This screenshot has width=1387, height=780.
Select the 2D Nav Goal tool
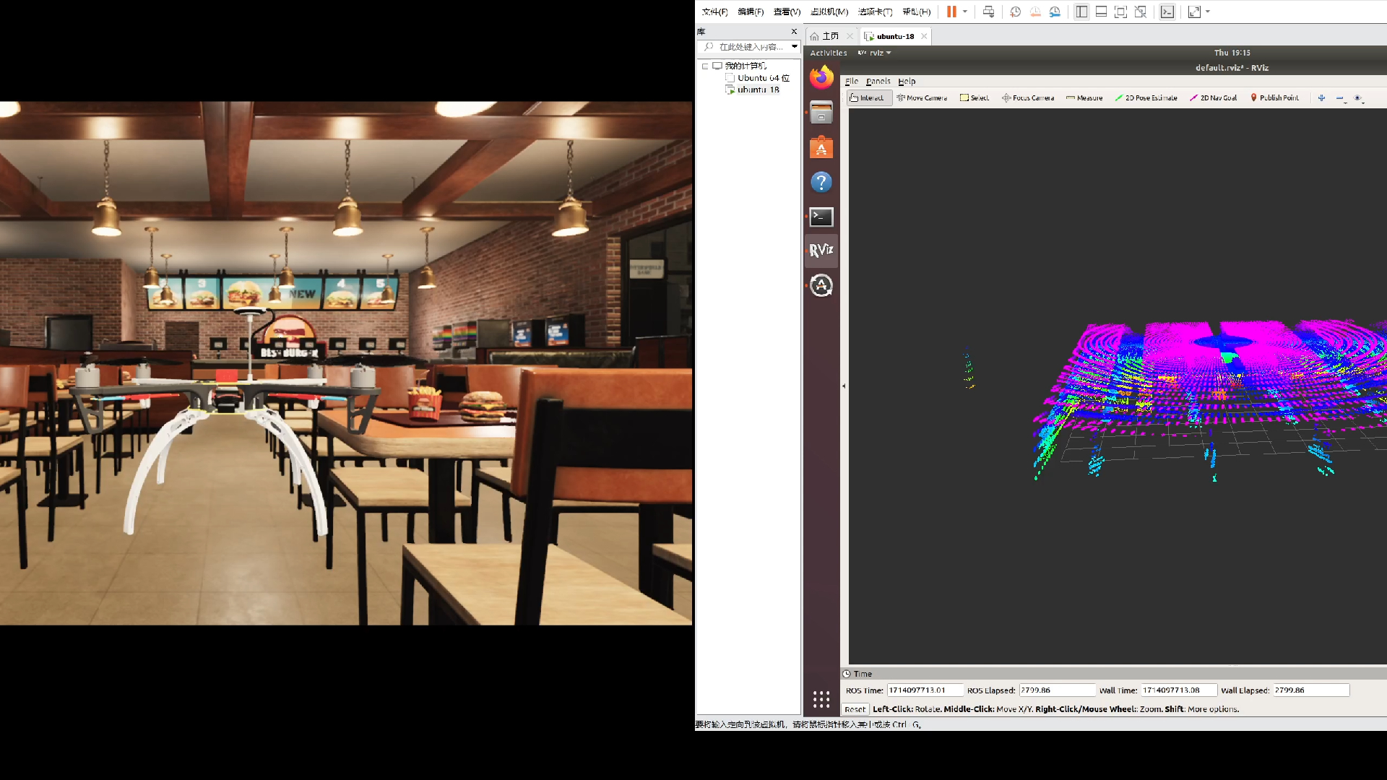pos(1214,97)
